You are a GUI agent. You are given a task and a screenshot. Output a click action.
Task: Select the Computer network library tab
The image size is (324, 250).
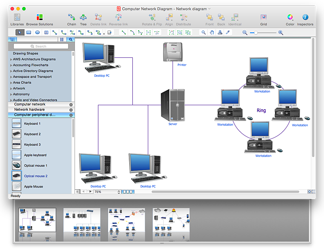pos(30,104)
